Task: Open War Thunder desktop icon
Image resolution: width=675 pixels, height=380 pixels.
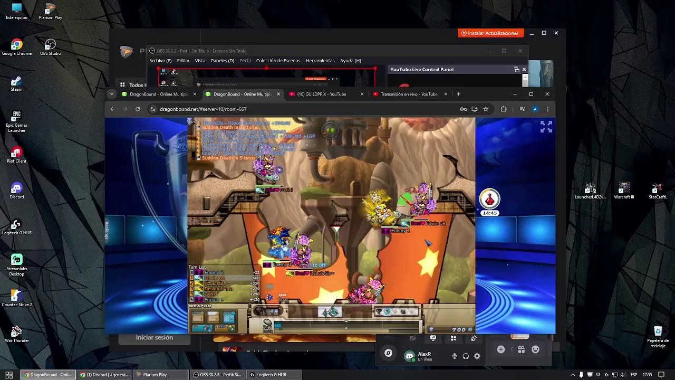Action: pyautogui.click(x=17, y=334)
